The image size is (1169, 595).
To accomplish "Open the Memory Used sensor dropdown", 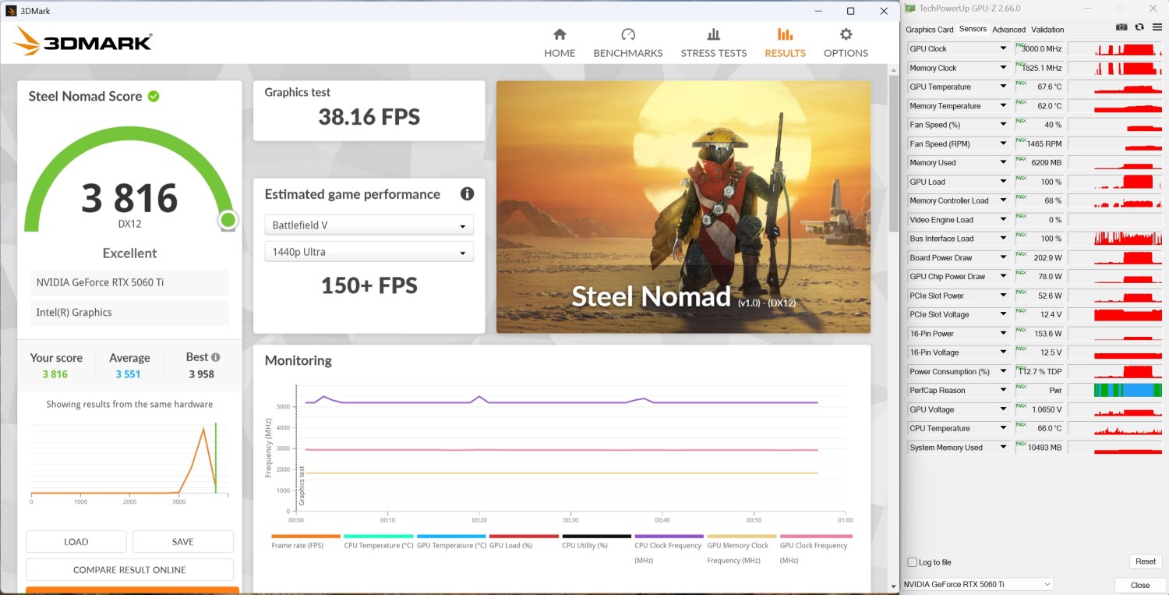I will (1003, 163).
